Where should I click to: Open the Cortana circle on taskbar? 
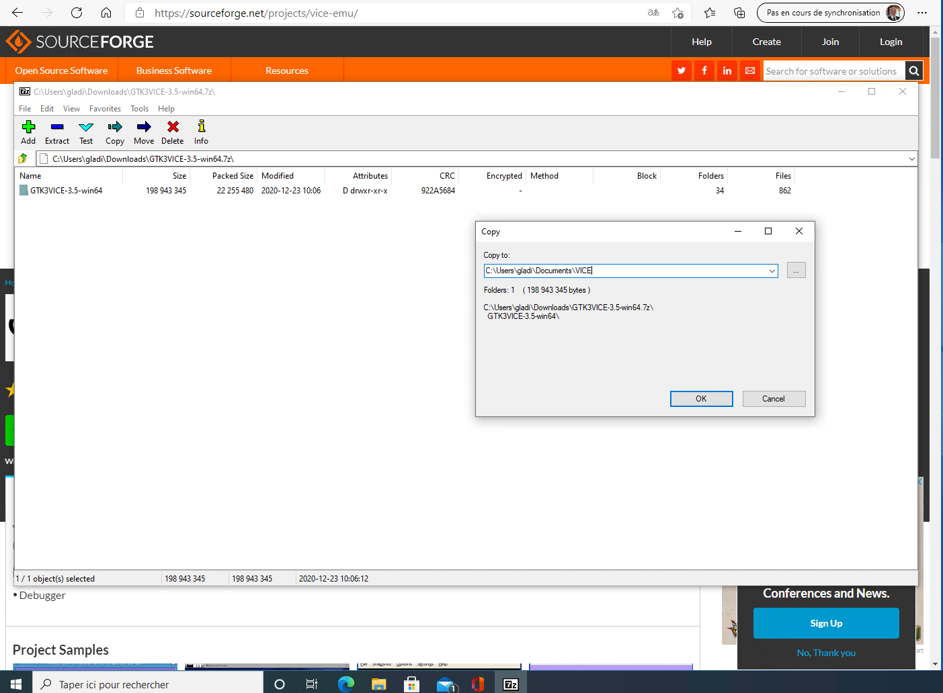click(280, 684)
